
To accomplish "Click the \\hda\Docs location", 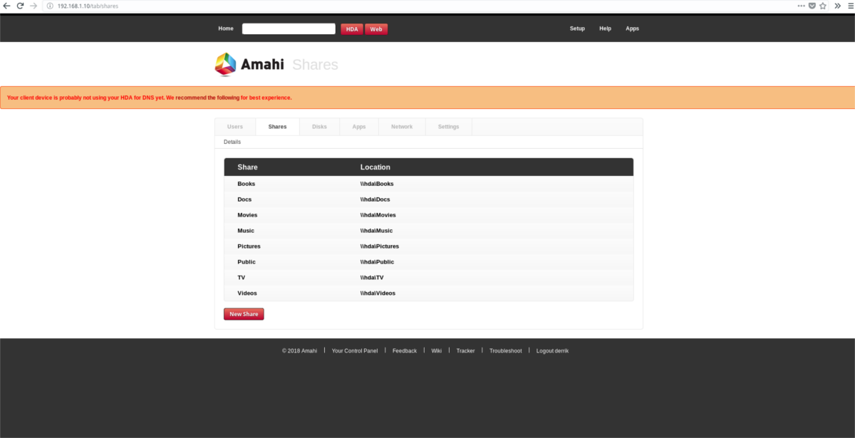I will (375, 199).
